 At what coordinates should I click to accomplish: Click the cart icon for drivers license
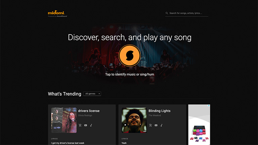coord(80,125)
